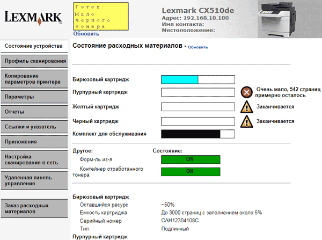The image size is (322, 240).
Task: Click the empty magenta cartridge level bar
Action: point(198,92)
